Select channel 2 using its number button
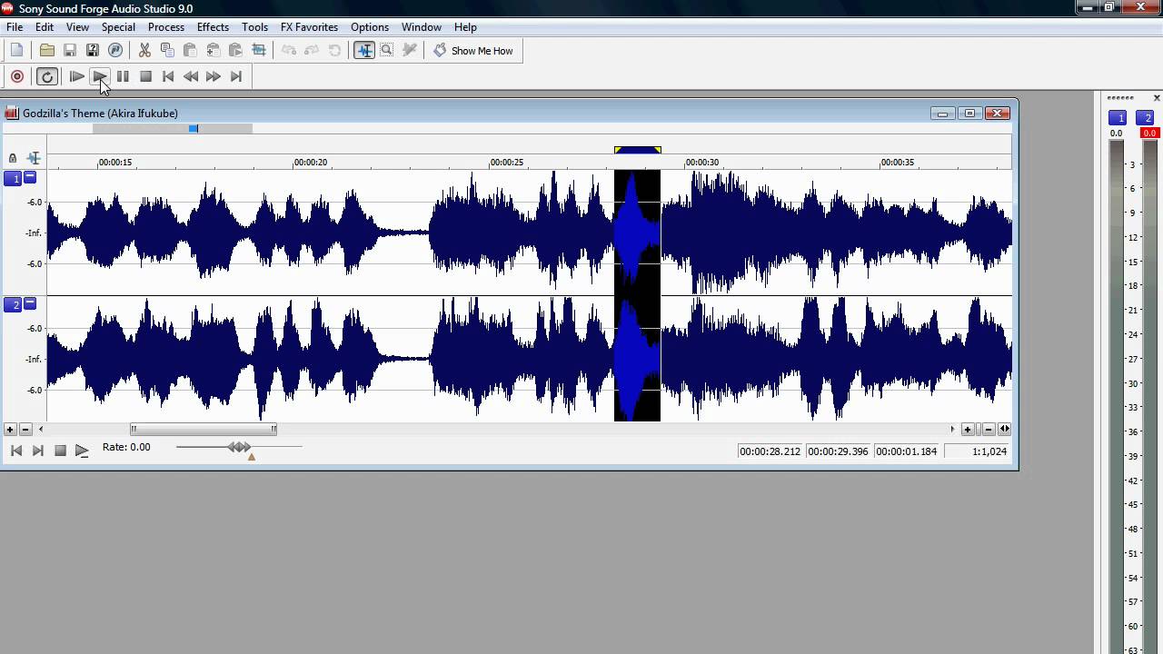 coord(14,305)
